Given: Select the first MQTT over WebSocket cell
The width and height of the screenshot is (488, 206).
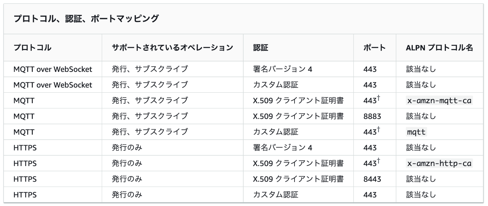Looking at the screenshot, I should click(x=53, y=69).
